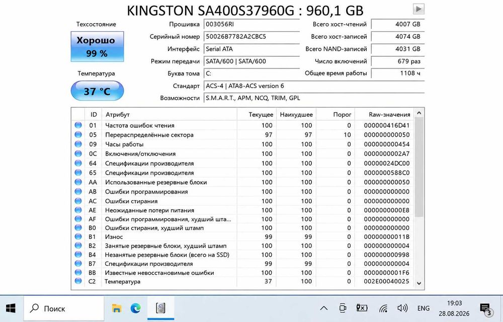Open the notification center icon
Viewport: 503px width, 322px height.
[486, 309]
